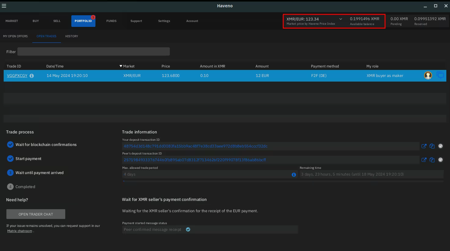Open your deposit transaction in block explorer
This screenshot has width=450, height=251.
(x=424, y=146)
